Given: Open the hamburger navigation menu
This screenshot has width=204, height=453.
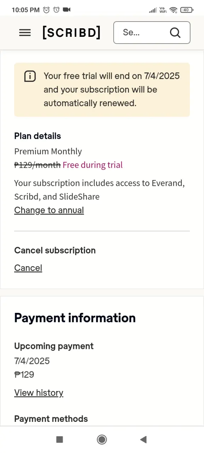Looking at the screenshot, I should click(25, 33).
